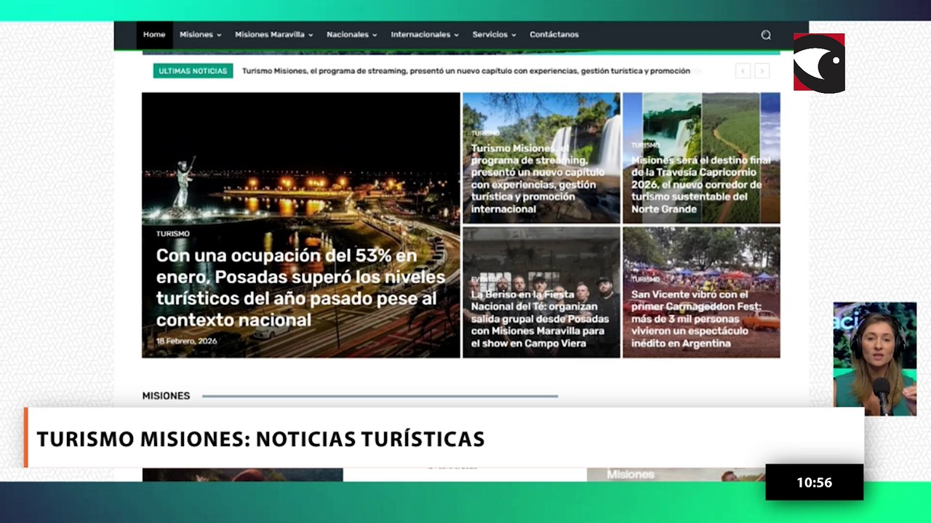
Task: Expand the Misiones dropdown menu
Action: click(200, 35)
